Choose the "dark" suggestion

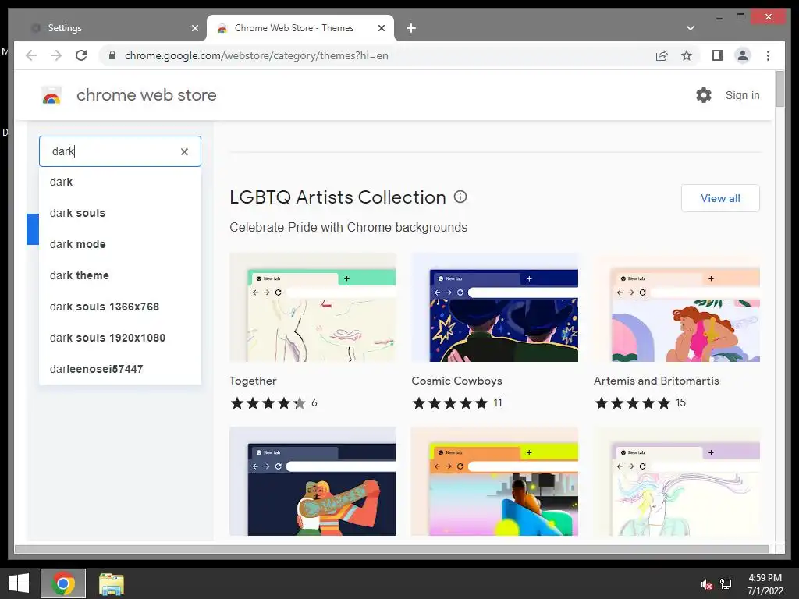(120, 182)
